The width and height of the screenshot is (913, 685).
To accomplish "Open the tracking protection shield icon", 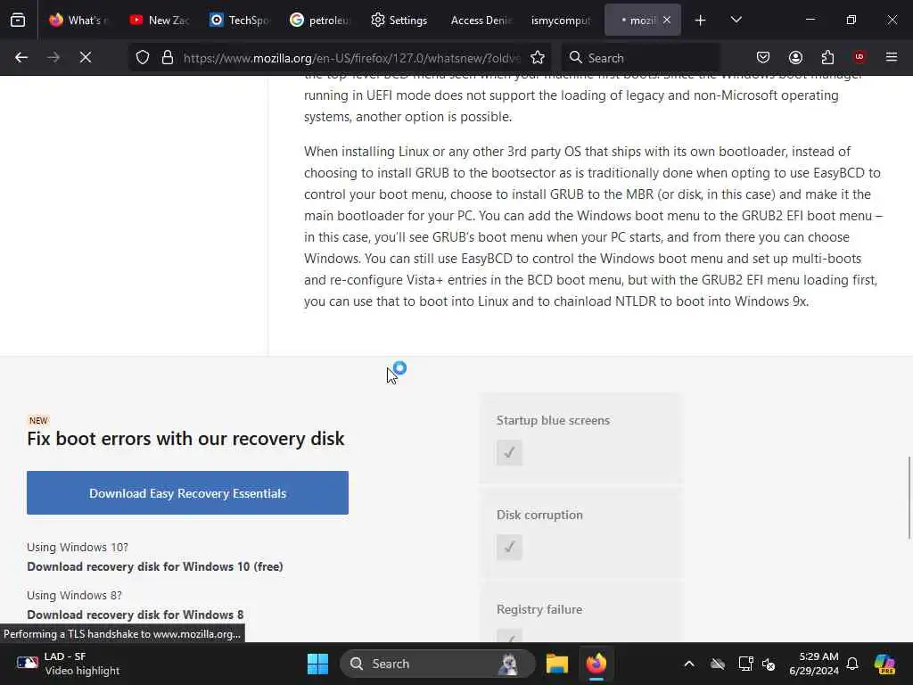I will pos(143,58).
